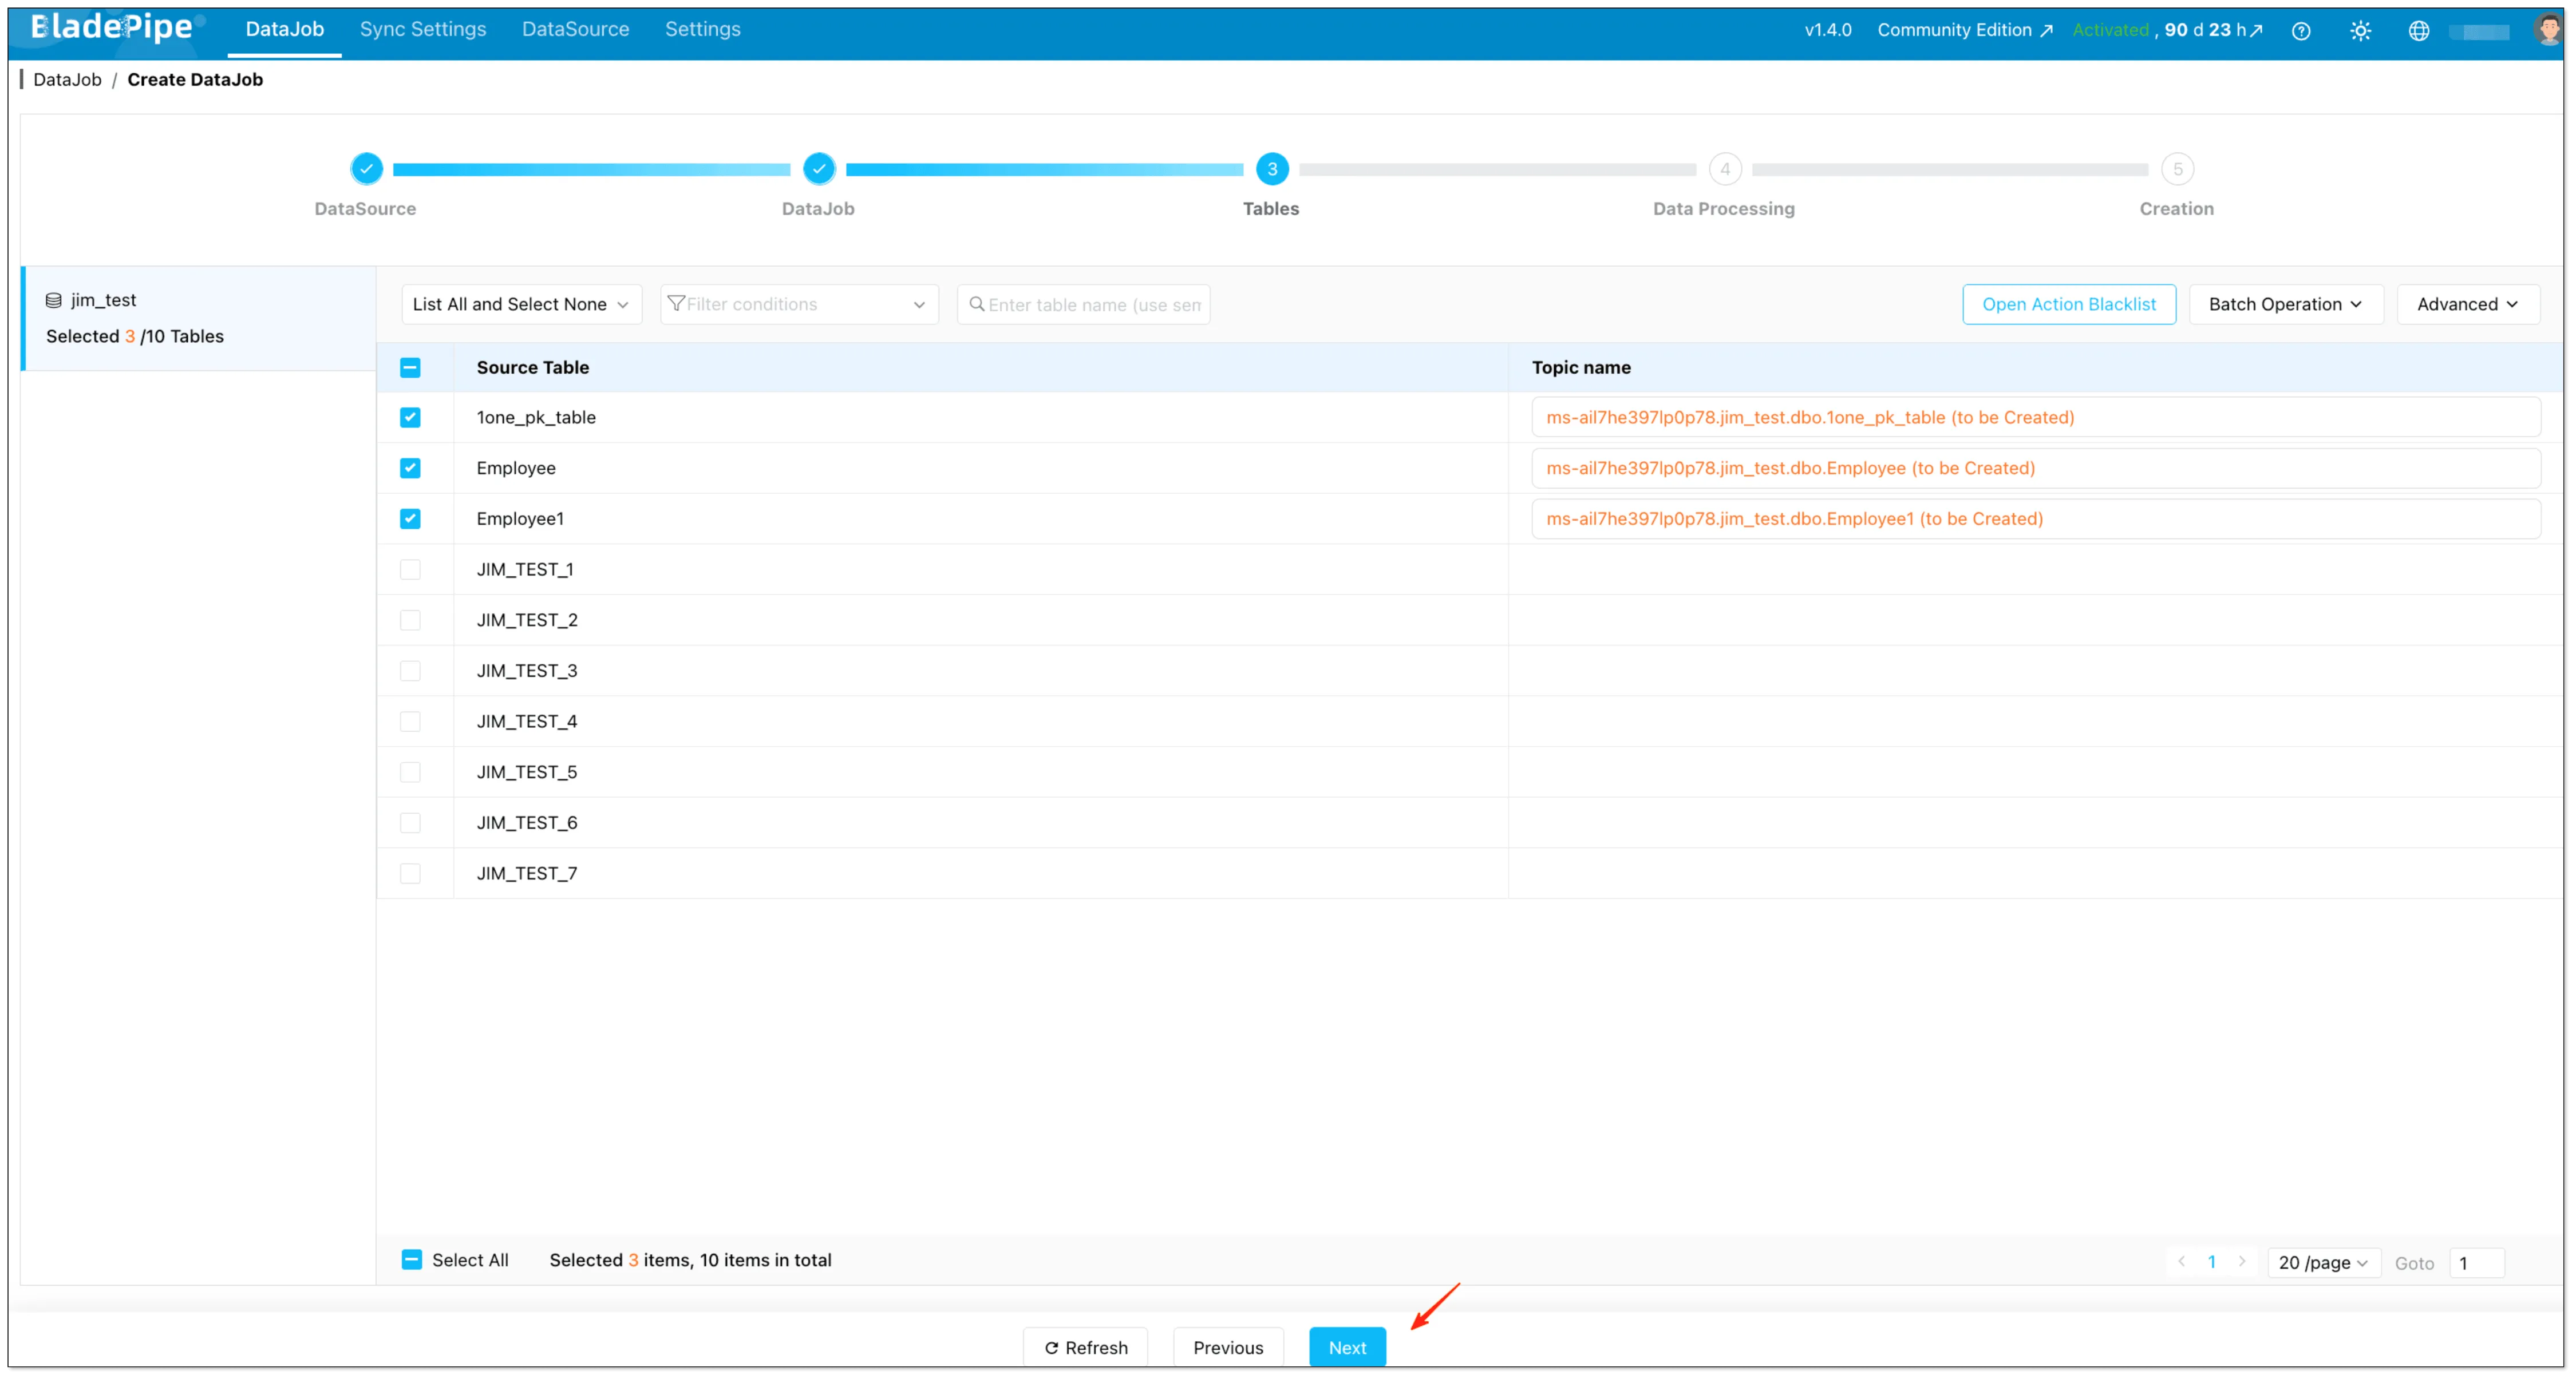Expand the Batch Operation dropdown
Image resolution: width=2576 pixels, height=1379 pixels.
[2286, 304]
